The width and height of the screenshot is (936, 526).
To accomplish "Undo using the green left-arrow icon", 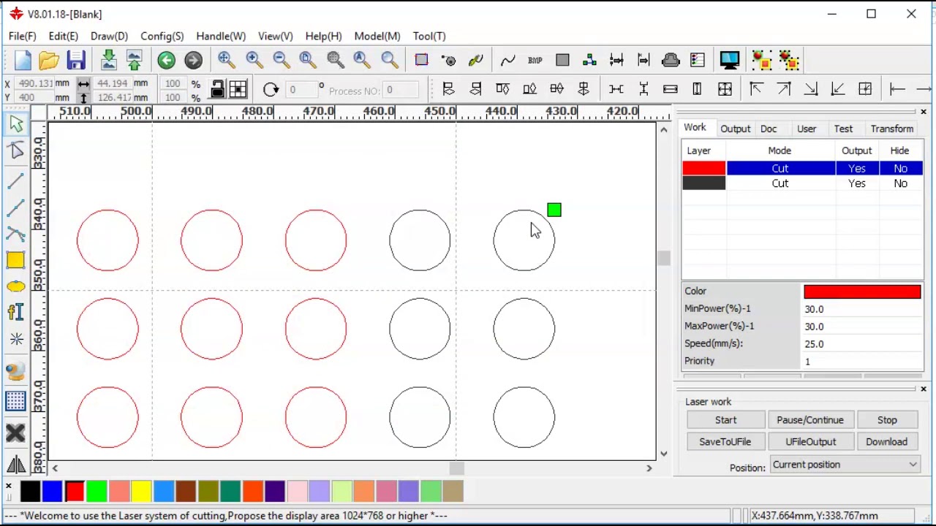I will tap(166, 61).
